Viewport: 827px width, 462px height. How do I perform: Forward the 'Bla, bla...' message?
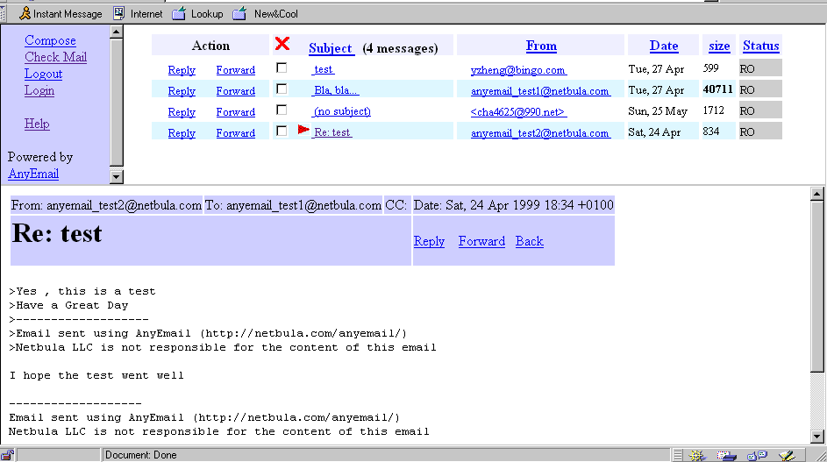click(235, 91)
